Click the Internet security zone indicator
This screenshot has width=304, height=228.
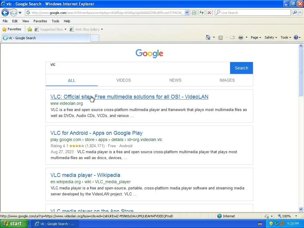tap(226, 216)
